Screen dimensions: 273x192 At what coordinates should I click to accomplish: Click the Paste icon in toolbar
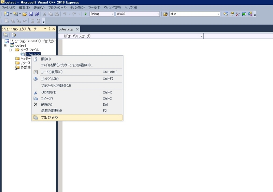click(x=57, y=14)
